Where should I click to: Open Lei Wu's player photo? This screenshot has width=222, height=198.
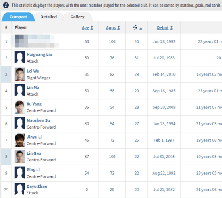19,74
